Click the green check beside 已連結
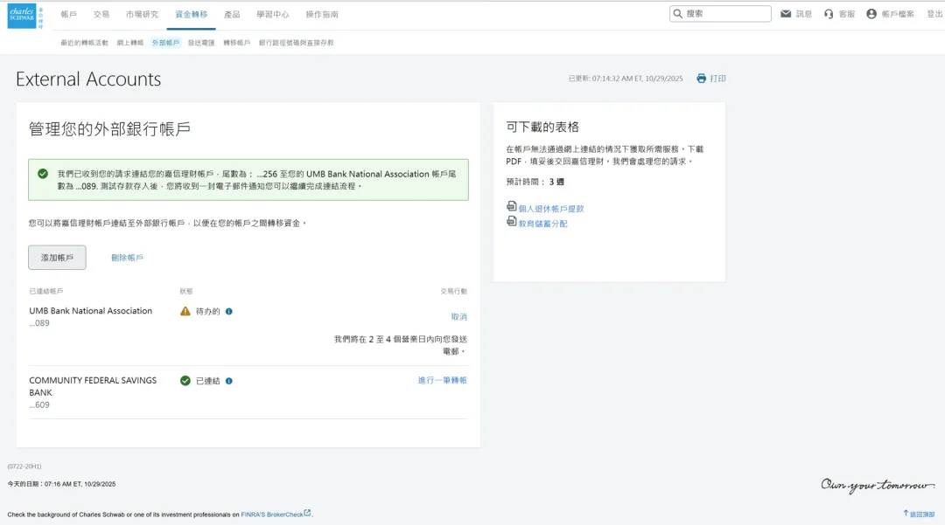The width and height of the screenshot is (945, 525). (x=185, y=381)
